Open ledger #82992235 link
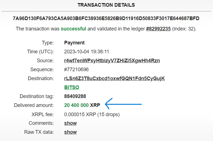The image size is (213, 141). point(158,29)
